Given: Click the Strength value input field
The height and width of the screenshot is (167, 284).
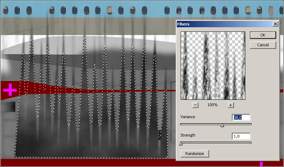Looking at the screenshot, I should (x=241, y=136).
